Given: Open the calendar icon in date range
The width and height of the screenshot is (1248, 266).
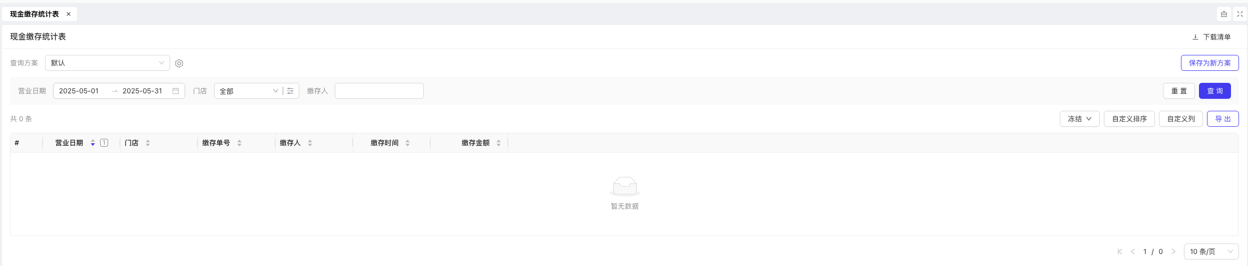Looking at the screenshot, I should tap(176, 91).
